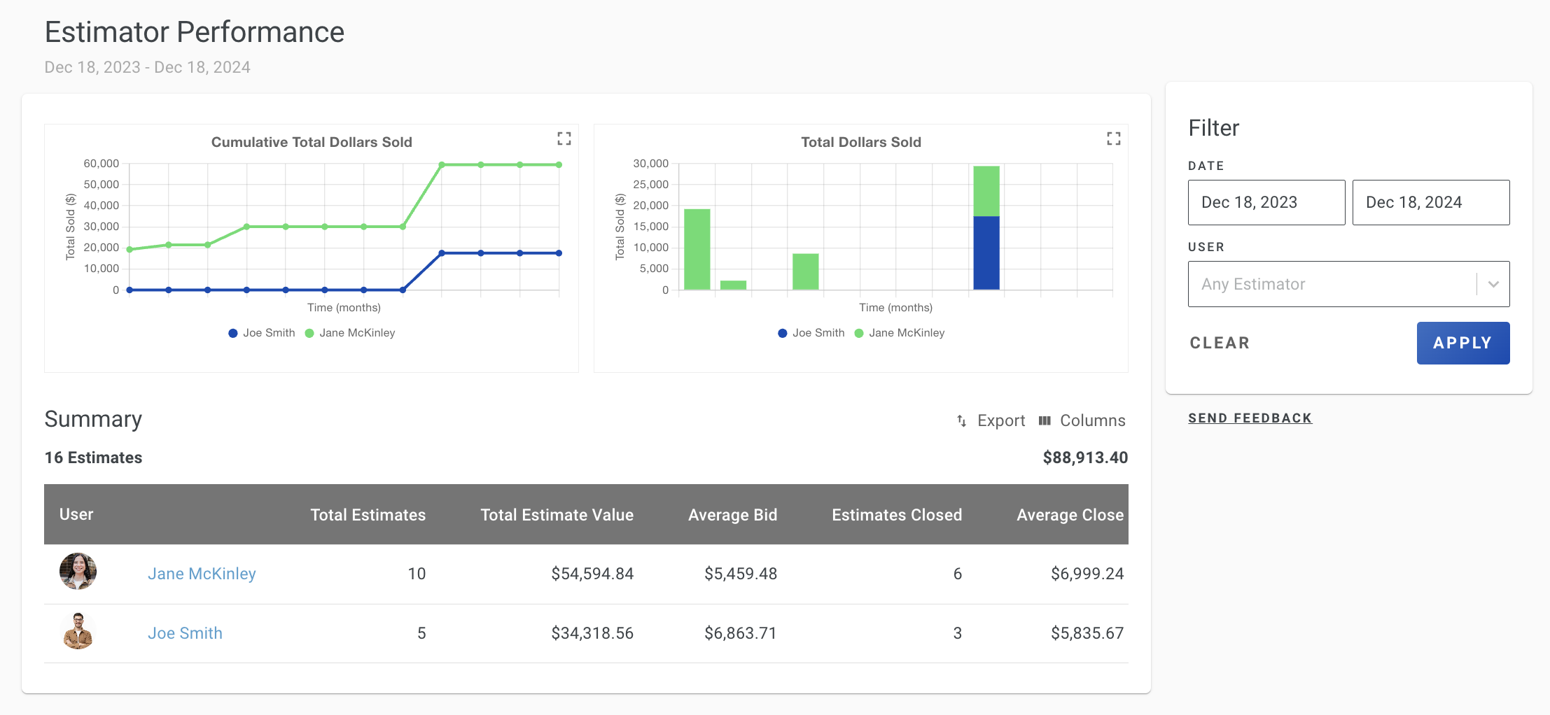Open the Any Estimator user dropdown

tap(1348, 284)
